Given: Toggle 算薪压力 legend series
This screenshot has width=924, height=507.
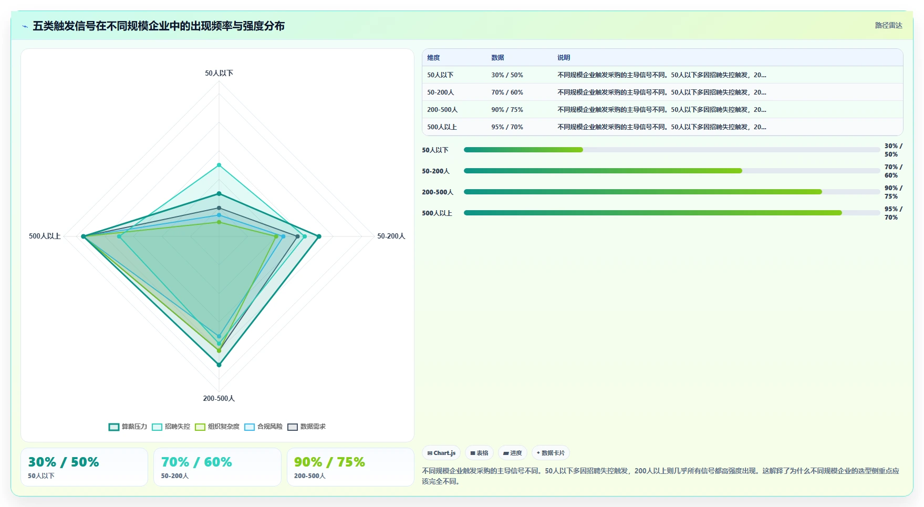Looking at the screenshot, I should (128, 427).
